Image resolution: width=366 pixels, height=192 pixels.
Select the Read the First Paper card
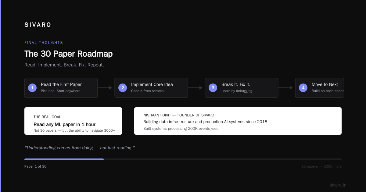[61, 88]
